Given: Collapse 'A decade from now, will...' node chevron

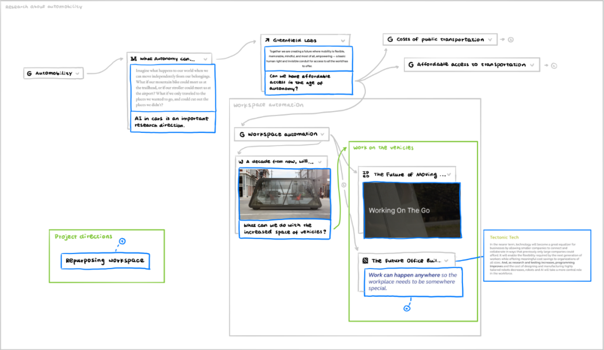Looking at the screenshot, I should 320,162.
